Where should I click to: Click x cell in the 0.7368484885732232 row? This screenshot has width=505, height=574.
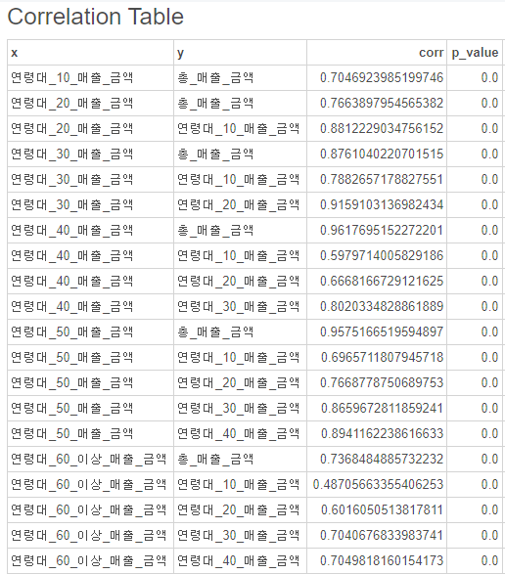[89, 460]
